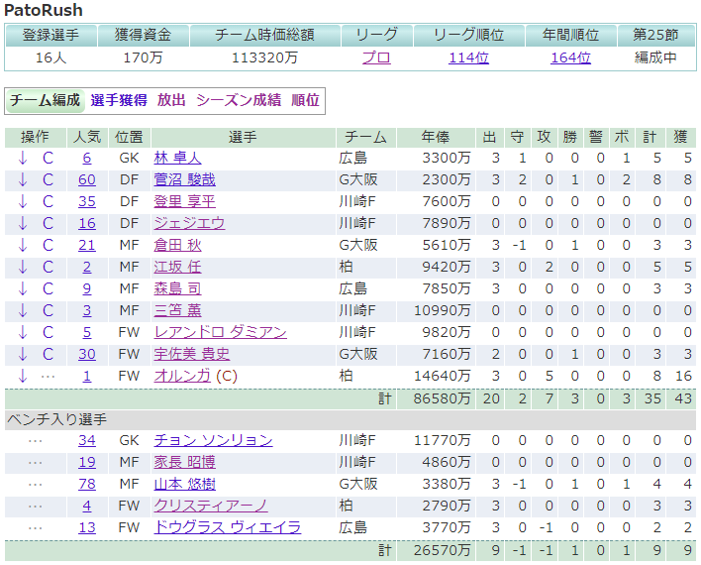Open the 放出 tab
The height and width of the screenshot is (565, 701).
pos(171,100)
